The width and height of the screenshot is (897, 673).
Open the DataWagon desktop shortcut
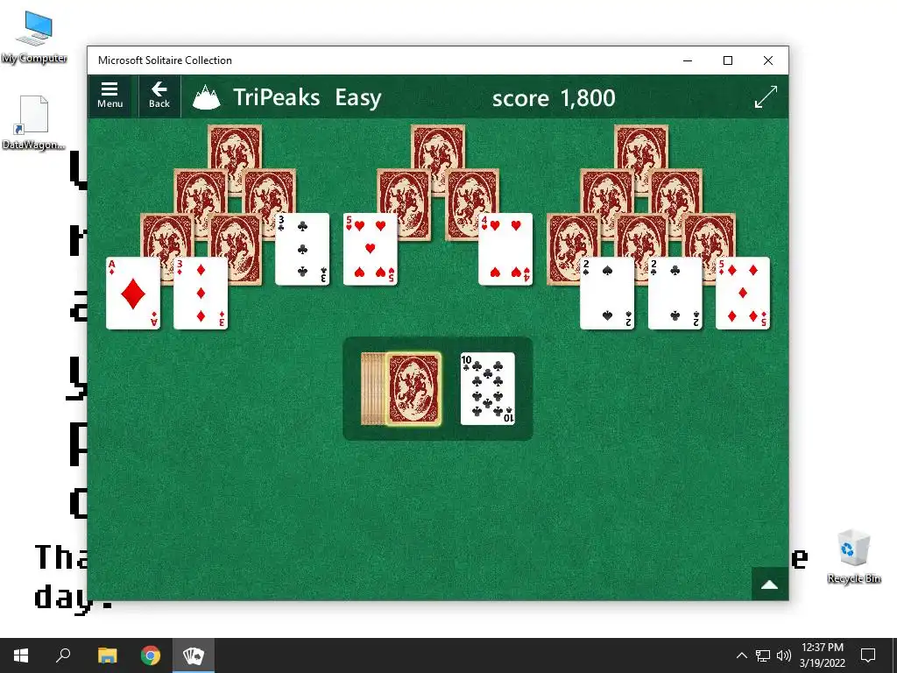tap(33, 123)
